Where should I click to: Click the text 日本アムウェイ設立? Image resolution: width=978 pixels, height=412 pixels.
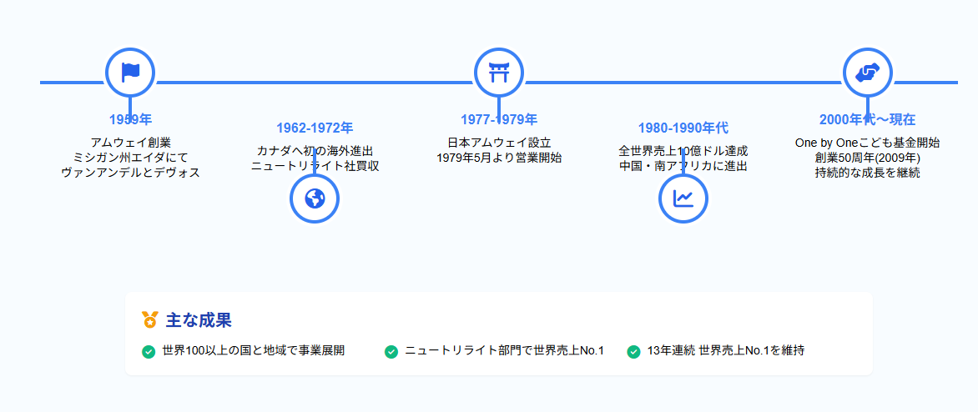click(499, 143)
